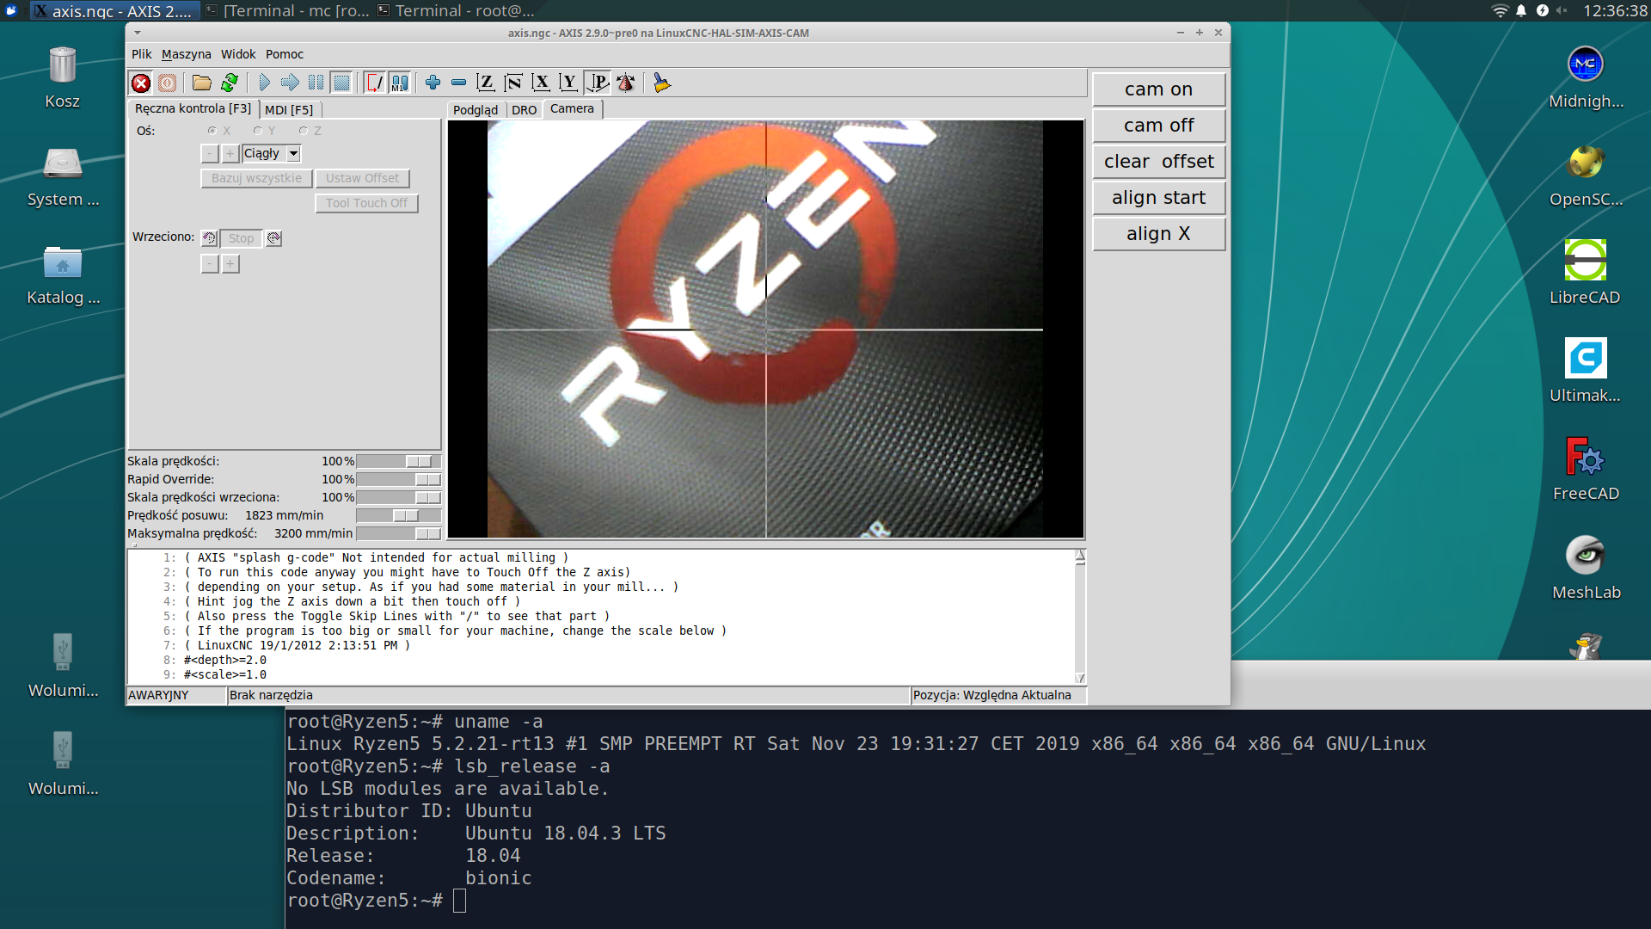The width and height of the screenshot is (1651, 929).
Task: Open FreeCAD desktop icon
Action: coord(1586,471)
